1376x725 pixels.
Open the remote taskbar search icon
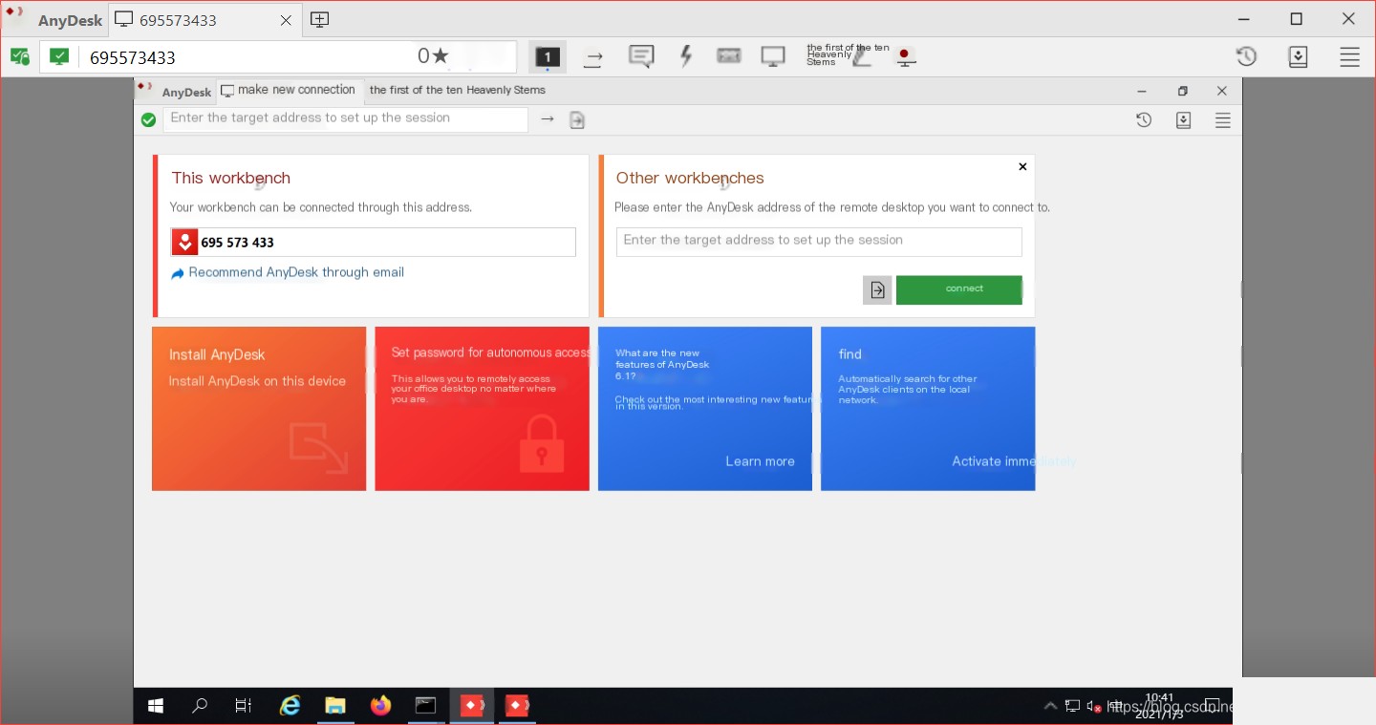(200, 706)
